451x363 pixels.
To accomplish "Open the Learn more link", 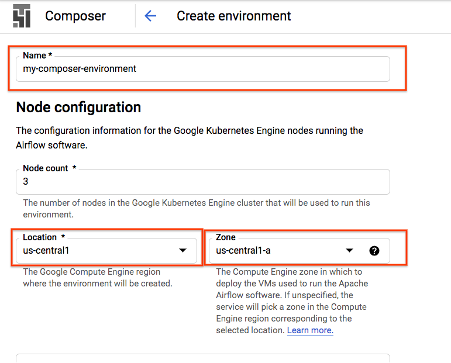I will pyautogui.click(x=310, y=330).
